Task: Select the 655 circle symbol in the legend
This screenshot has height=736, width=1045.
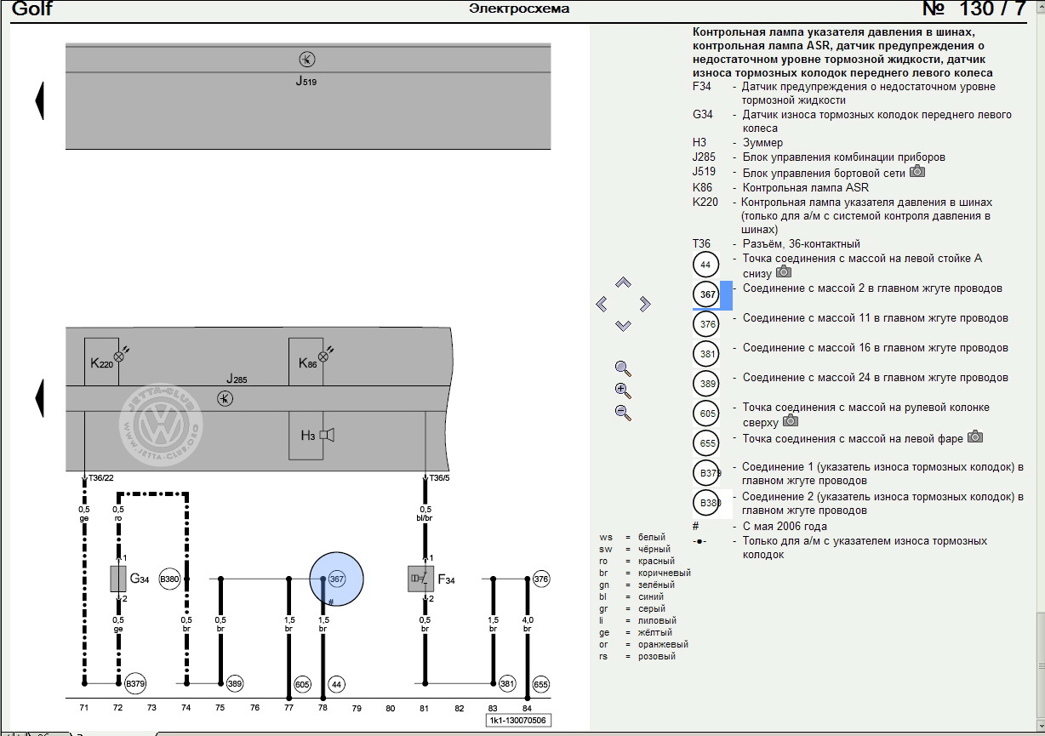Action: 706,444
